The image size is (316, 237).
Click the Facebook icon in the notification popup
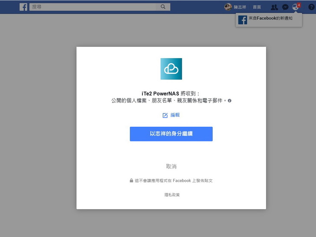(x=243, y=20)
